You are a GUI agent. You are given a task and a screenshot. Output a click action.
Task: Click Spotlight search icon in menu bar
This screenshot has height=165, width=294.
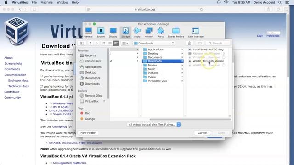click(280, 2)
